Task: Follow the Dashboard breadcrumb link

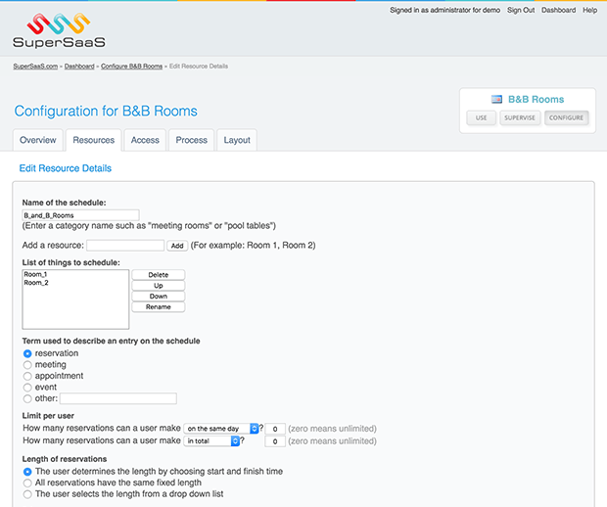Action: [79, 67]
